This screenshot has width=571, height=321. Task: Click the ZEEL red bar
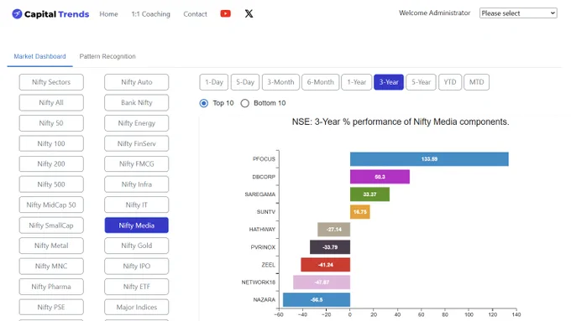pos(326,265)
